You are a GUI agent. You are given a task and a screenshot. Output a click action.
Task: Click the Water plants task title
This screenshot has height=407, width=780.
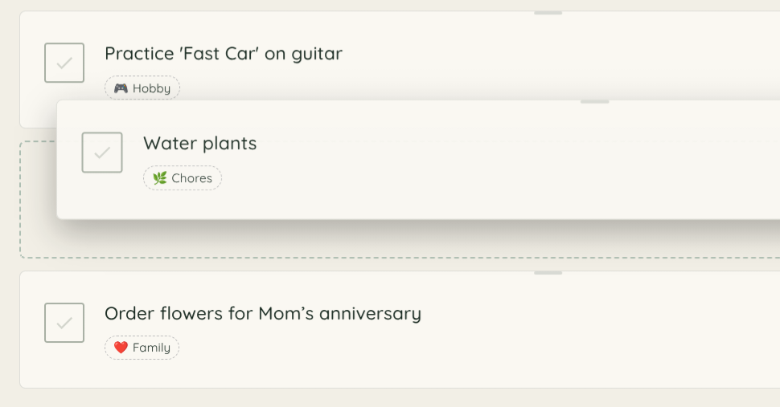(200, 144)
